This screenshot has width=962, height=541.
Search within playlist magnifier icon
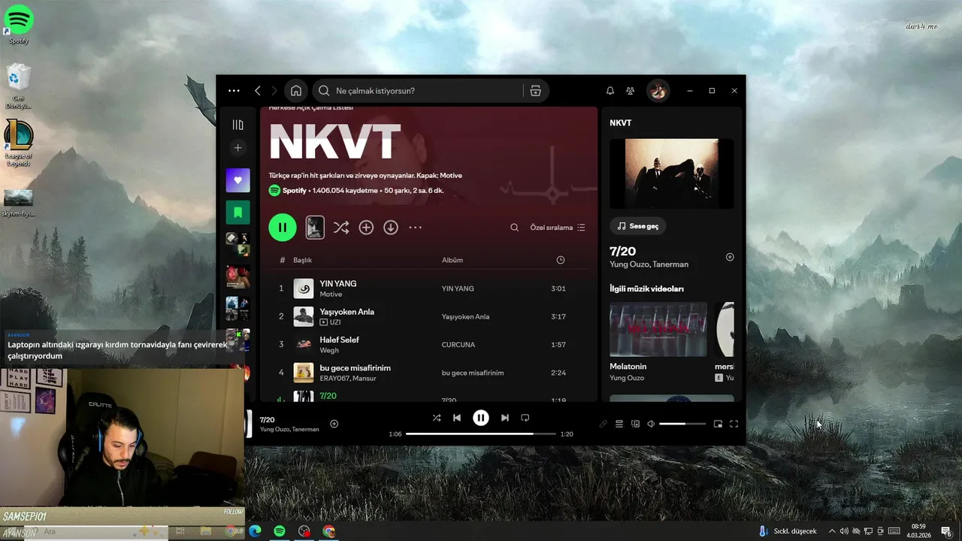pyautogui.click(x=515, y=227)
